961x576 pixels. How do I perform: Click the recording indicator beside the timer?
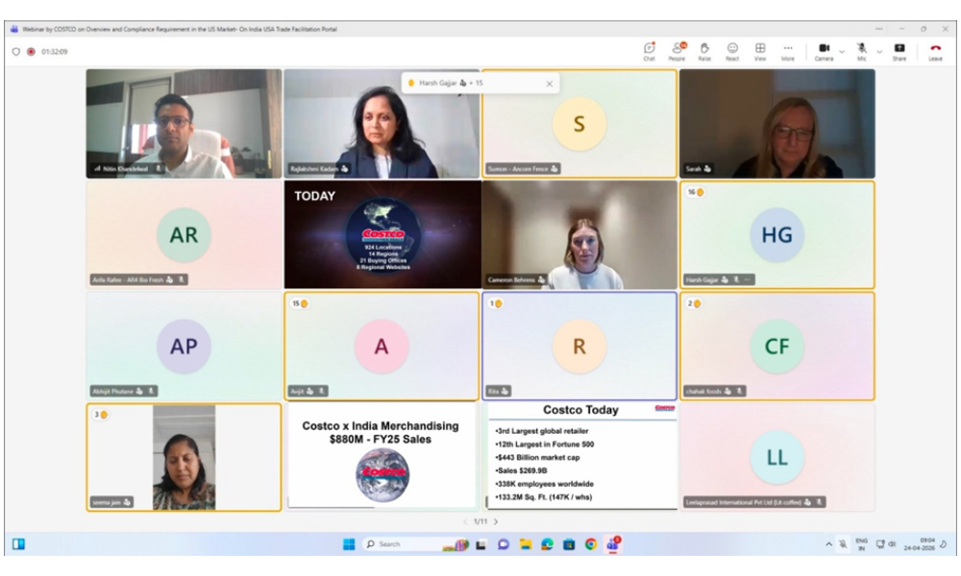31,52
